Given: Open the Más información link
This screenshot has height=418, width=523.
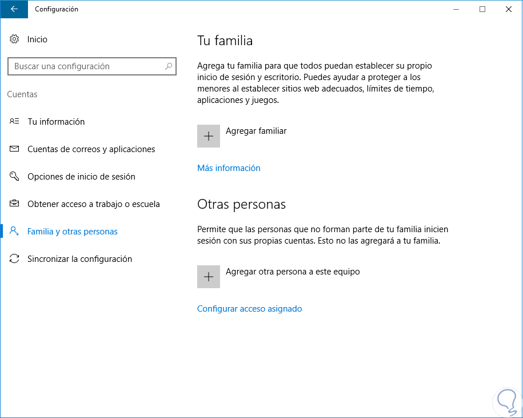Looking at the screenshot, I should click(229, 168).
